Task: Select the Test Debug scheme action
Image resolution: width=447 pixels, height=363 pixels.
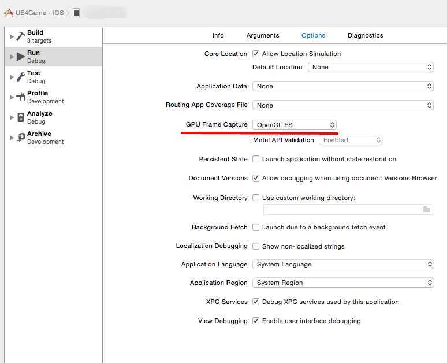Action: pos(53,77)
